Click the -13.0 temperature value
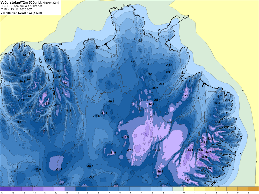 pos(208,168)
